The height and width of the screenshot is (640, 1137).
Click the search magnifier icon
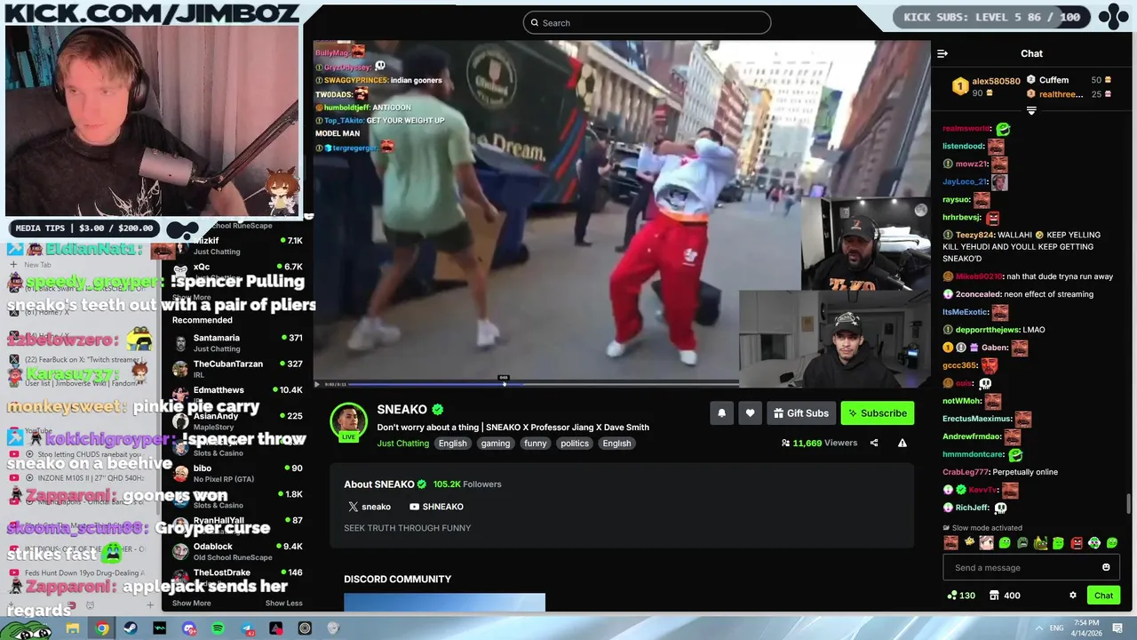click(x=535, y=23)
